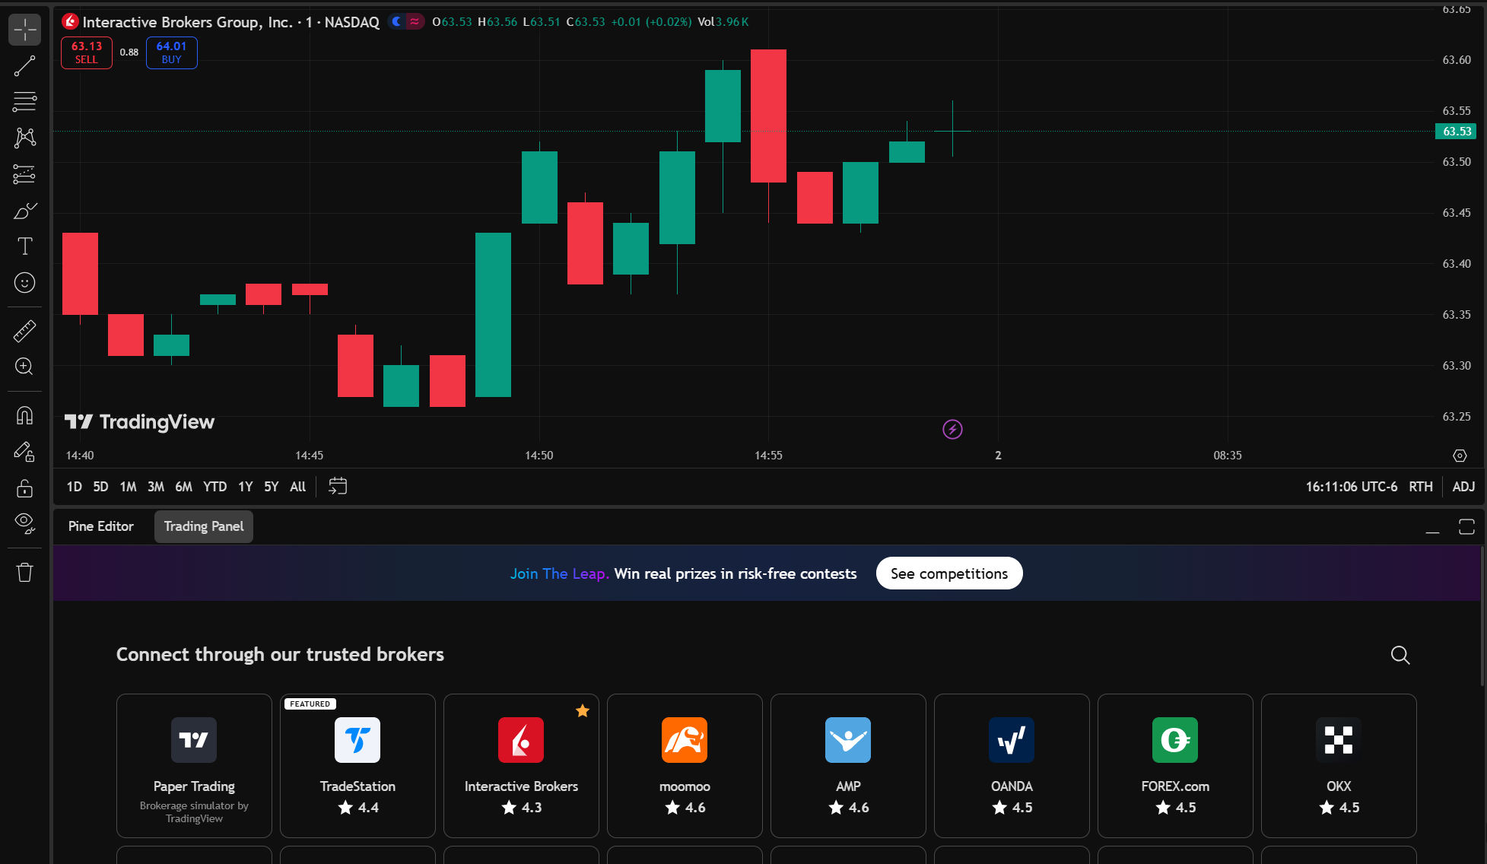The height and width of the screenshot is (864, 1487).
Task: Select the FOREX.com broker card
Action: (1175, 766)
